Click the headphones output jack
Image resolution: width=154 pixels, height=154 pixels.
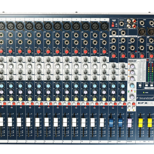pos(151,48)
